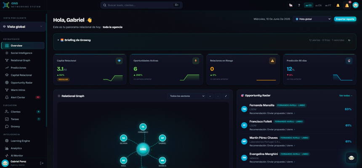The width and height of the screenshot is (362, 168).
Task: Click the llama mascot icon in top bar
Action: 291,5
